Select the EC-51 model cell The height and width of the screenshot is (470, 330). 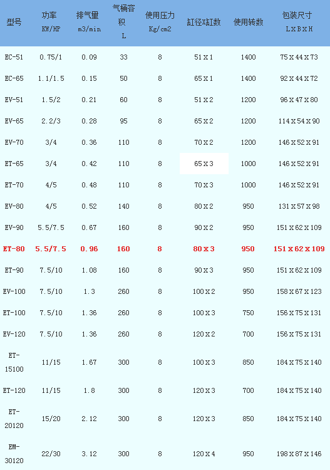coord(14,57)
